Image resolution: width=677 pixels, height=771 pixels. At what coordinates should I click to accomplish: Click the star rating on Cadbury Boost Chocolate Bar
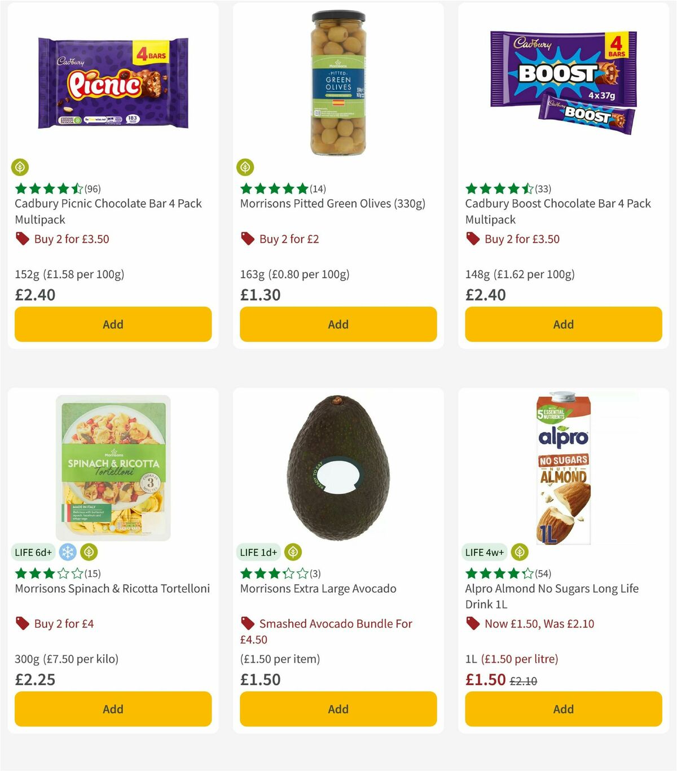[495, 189]
